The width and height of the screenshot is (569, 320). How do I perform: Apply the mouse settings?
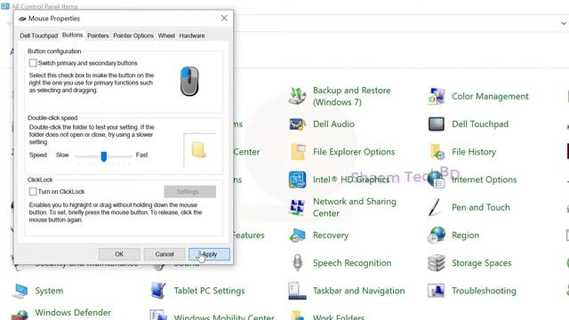(x=209, y=254)
